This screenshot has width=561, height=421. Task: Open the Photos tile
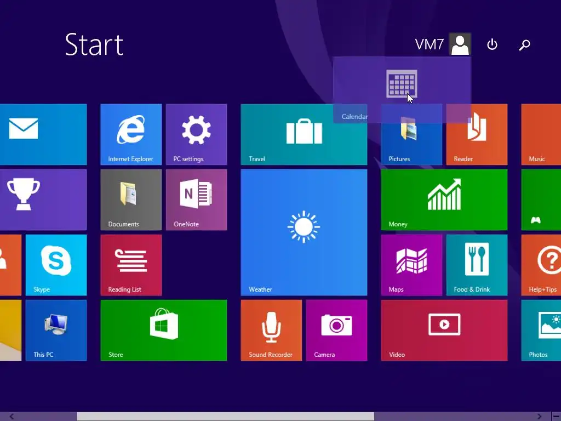(541, 330)
